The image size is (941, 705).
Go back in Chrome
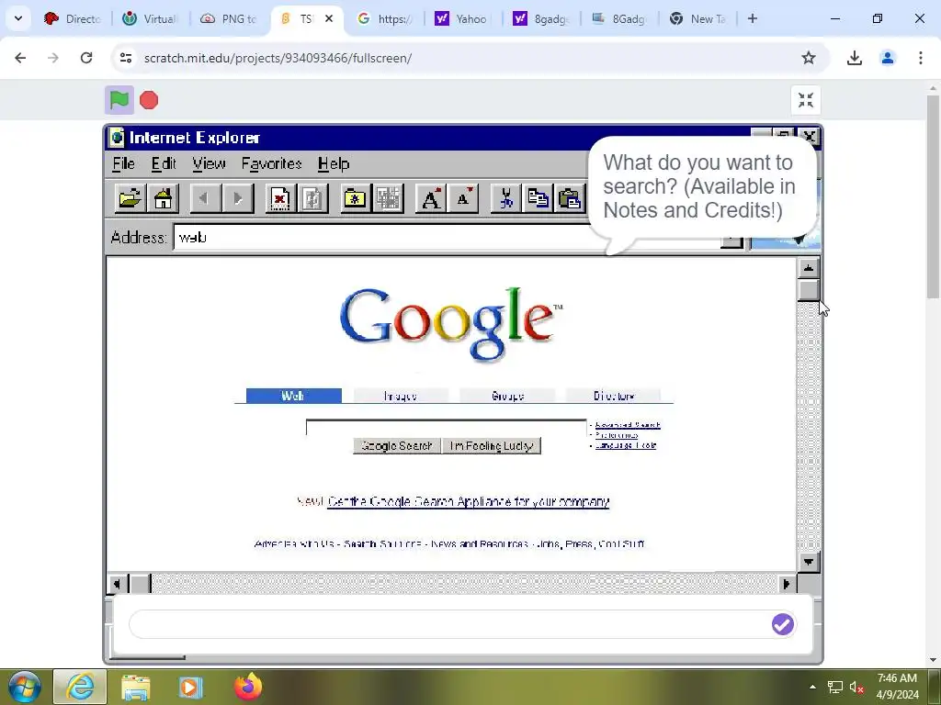[x=20, y=58]
